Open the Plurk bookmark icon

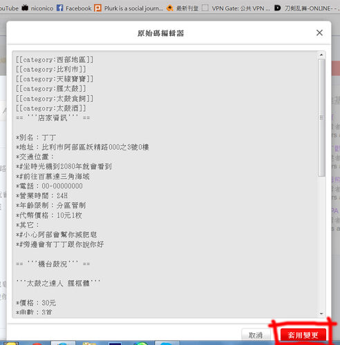tap(97, 8)
